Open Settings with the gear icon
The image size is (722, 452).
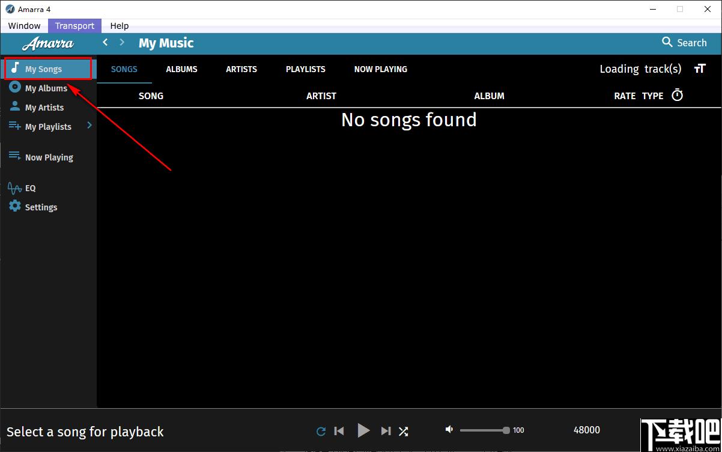point(14,206)
